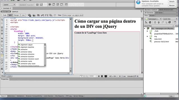Viewport: 179px width, 100px height.
Task: Click the Put Files up arrow icon
Action: tap(159, 22)
